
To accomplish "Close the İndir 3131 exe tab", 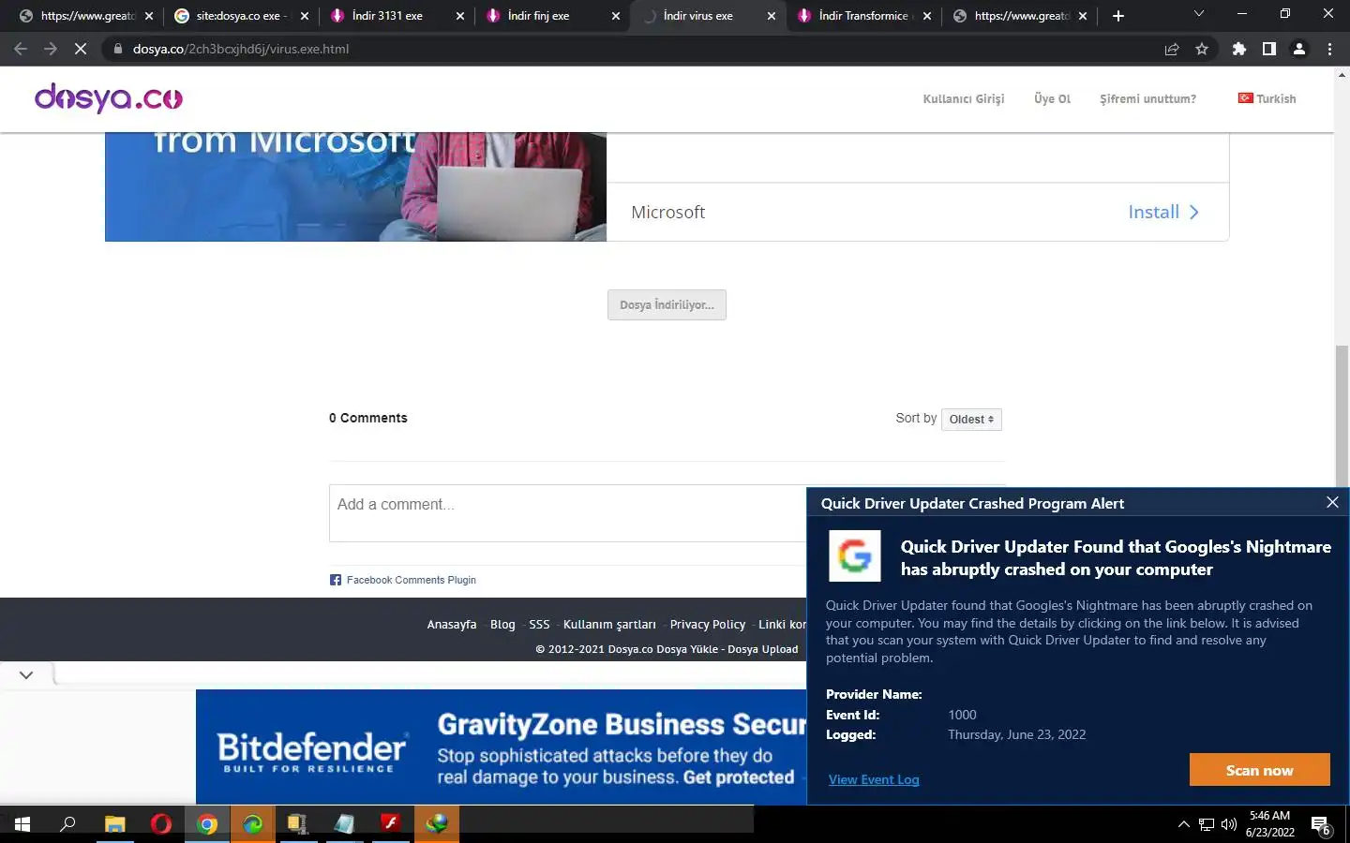I will click(x=459, y=16).
